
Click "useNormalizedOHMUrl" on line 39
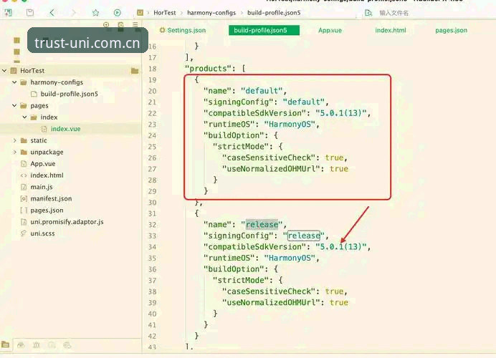click(x=272, y=302)
